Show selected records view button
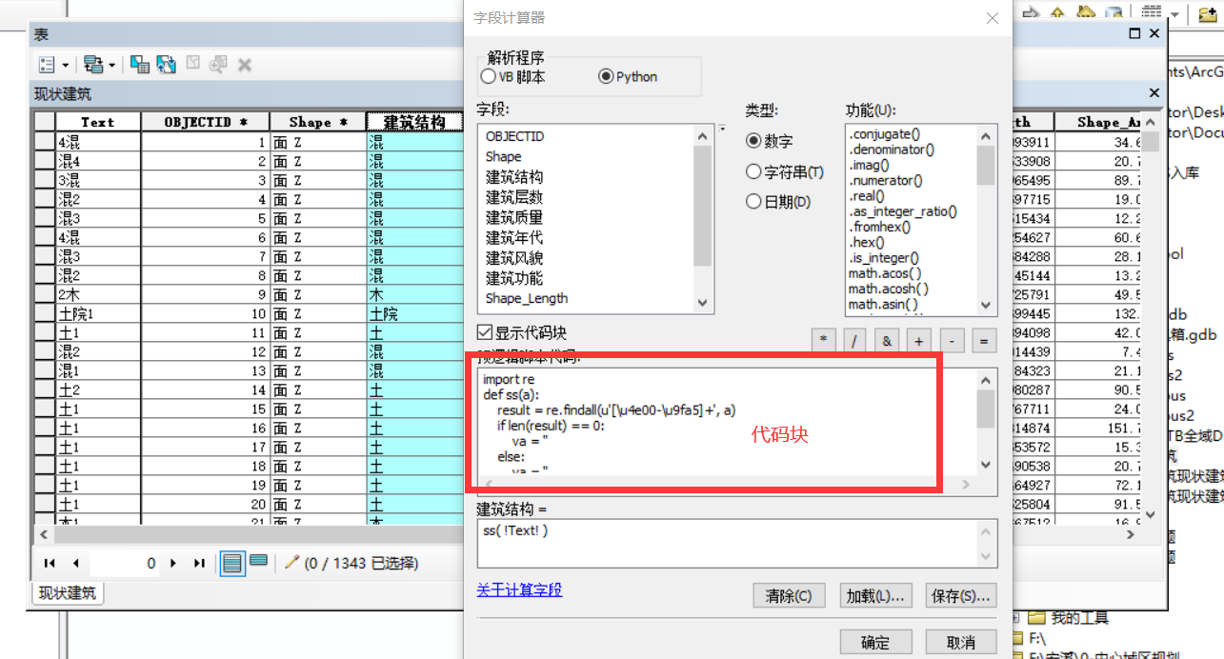 (258, 562)
